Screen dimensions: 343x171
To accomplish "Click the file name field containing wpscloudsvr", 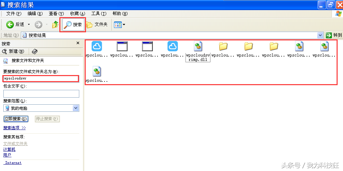I will [x=41, y=78].
